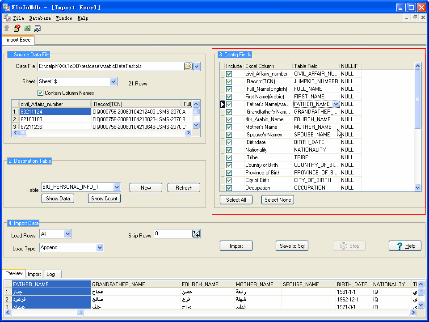Click the source data grid horizontal scrollbar thumb
The width and height of the screenshot is (429, 322).
(x=24, y=133)
